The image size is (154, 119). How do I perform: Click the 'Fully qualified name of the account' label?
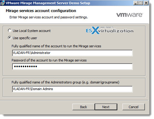pos(56,46)
